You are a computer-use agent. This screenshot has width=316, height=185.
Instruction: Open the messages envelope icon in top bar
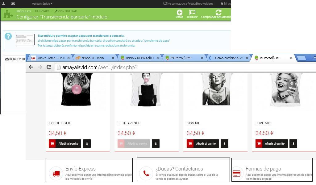pos(13,4)
